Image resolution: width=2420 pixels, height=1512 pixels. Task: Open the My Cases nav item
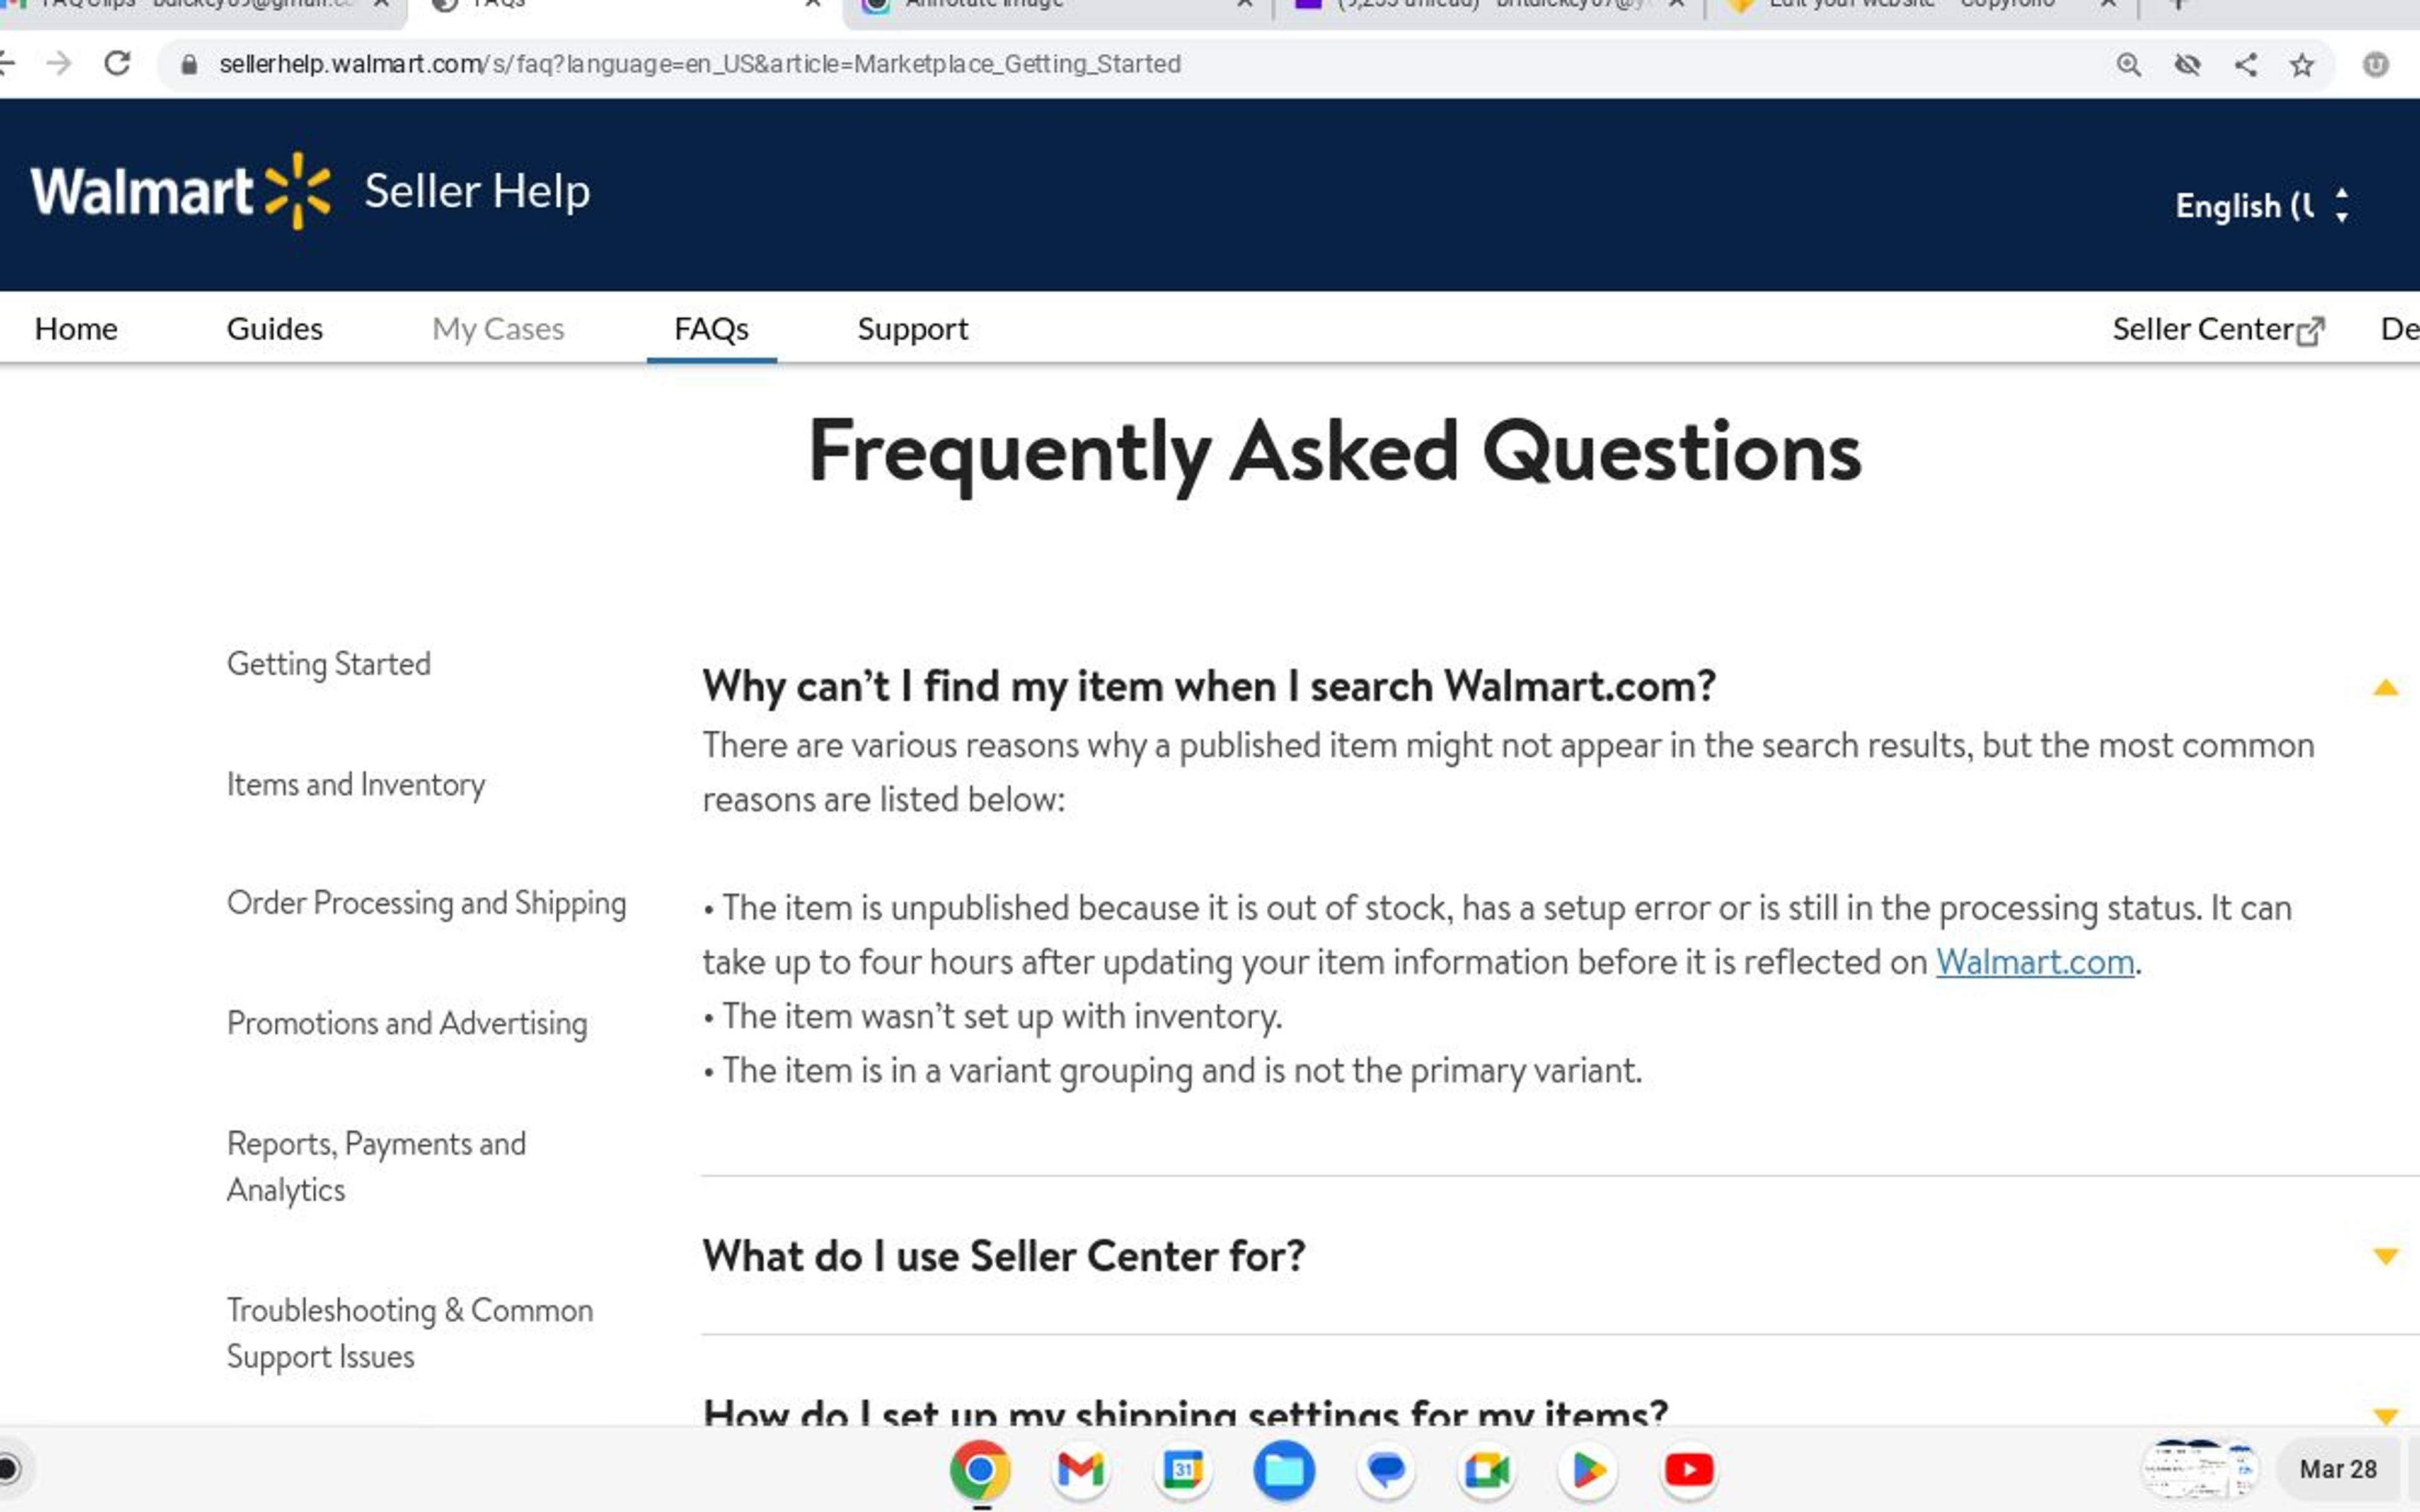point(498,329)
